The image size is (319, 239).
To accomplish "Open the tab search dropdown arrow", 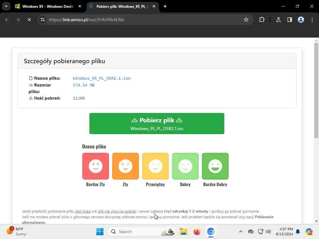I will [6, 6].
